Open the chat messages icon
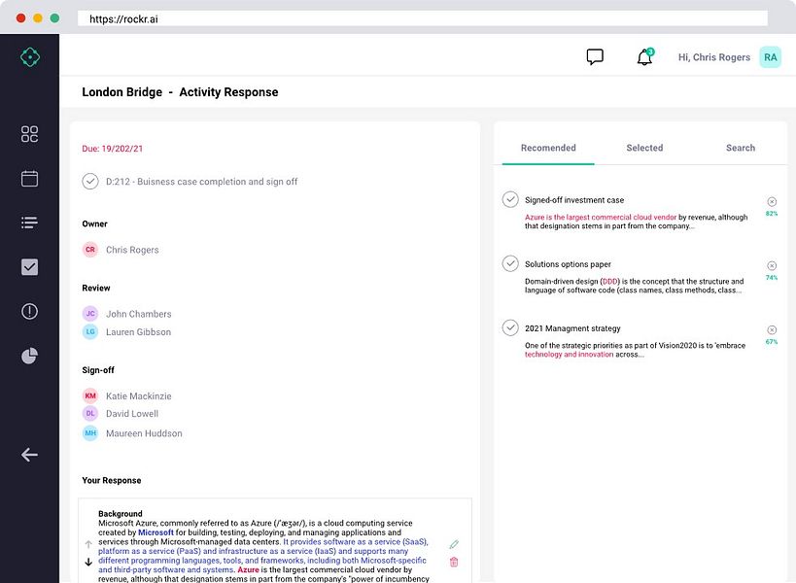The height and width of the screenshot is (583, 796). 595,56
